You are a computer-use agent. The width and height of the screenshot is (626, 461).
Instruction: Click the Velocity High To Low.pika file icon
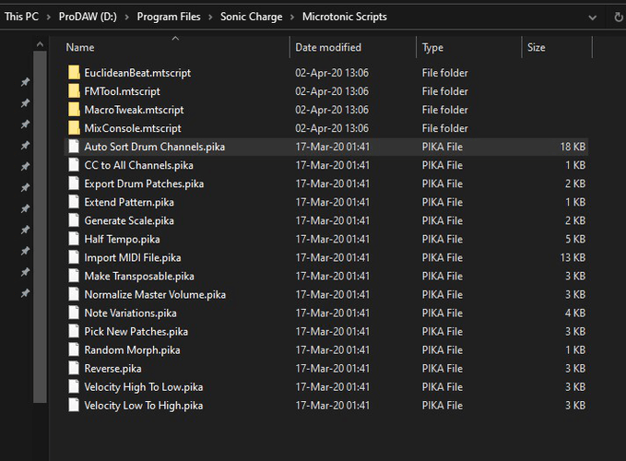(x=74, y=386)
